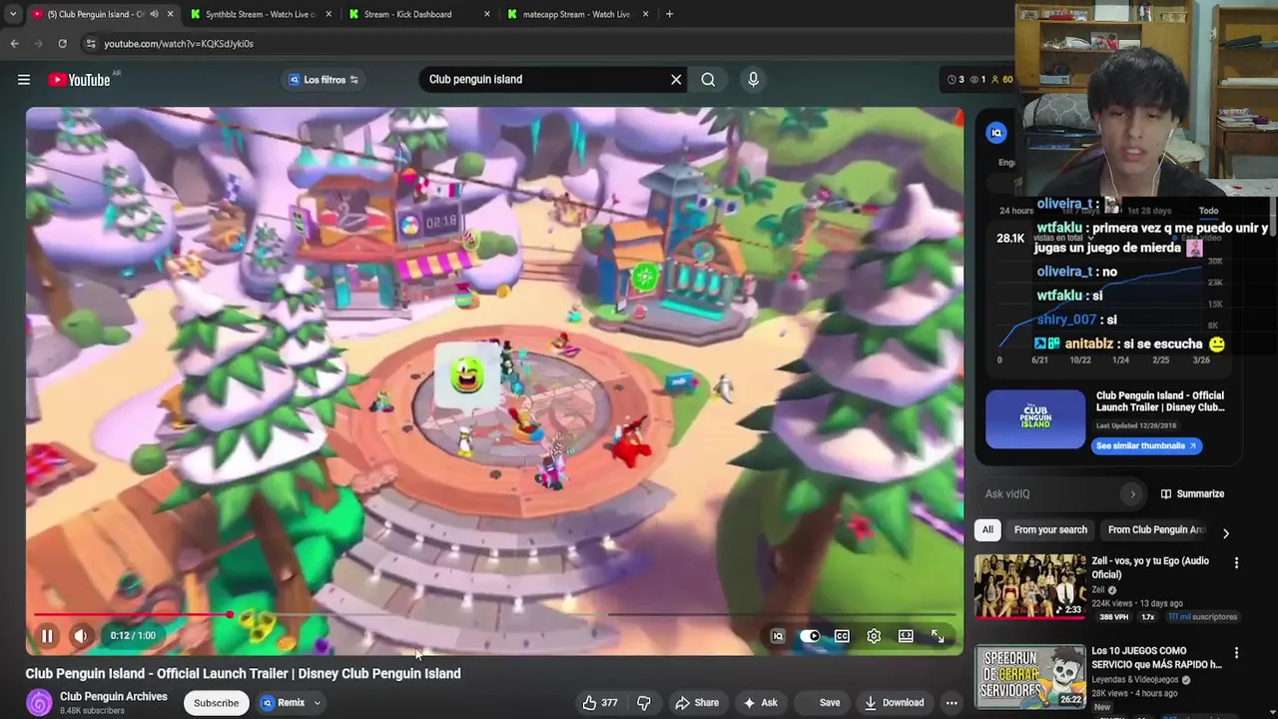1278x719 pixels.
Task: Select the From Club Penguin Archives chip
Action: [1156, 529]
